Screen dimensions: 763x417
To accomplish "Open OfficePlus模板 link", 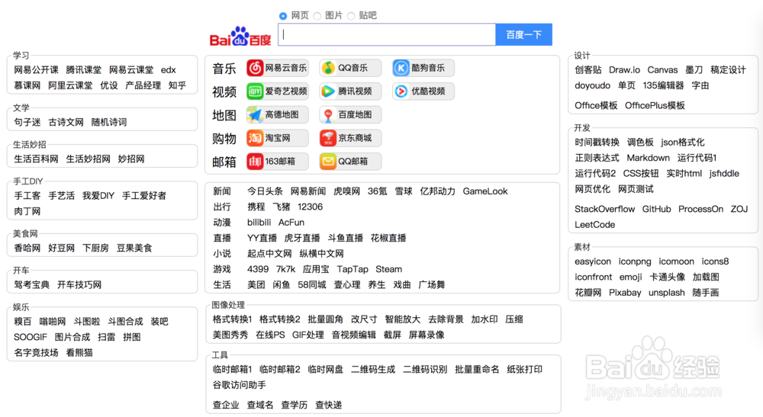I will point(655,105).
